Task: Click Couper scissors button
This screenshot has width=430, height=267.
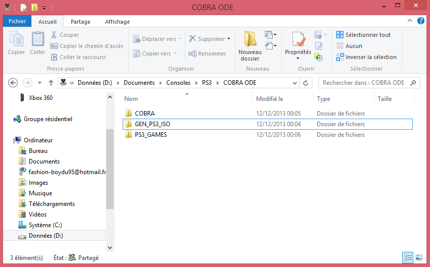Action: click(65, 35)
